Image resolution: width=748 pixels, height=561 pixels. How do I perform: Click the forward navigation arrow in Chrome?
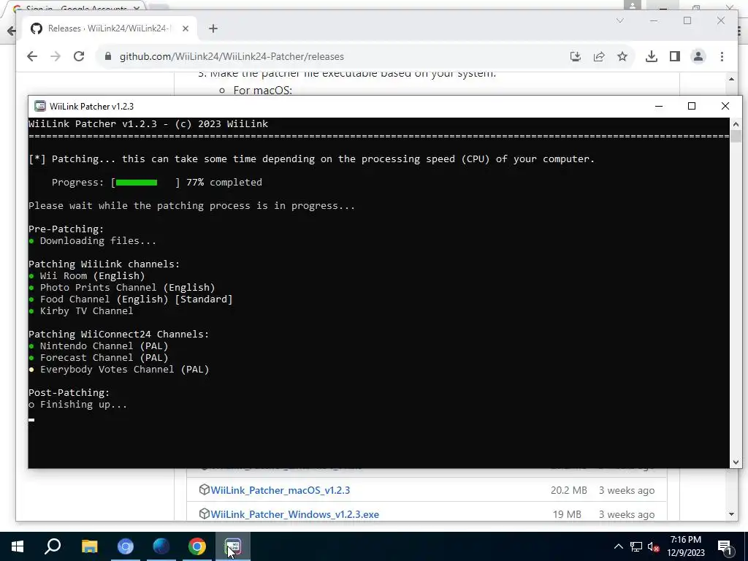tap(56, 56)
